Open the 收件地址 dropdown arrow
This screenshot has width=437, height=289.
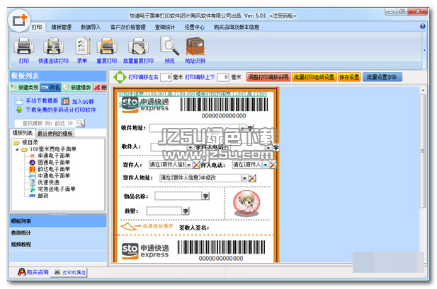(243, 128)
